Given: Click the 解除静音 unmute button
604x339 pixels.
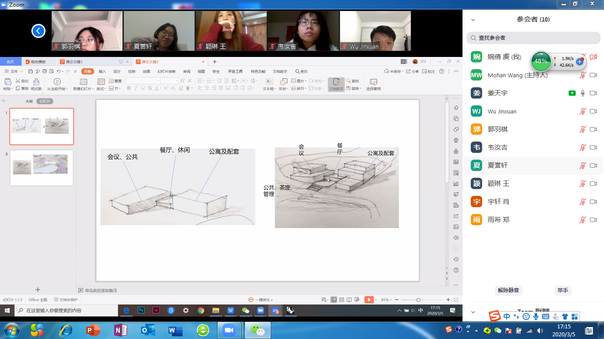Looking at the screenshot, I should point(508,290).
